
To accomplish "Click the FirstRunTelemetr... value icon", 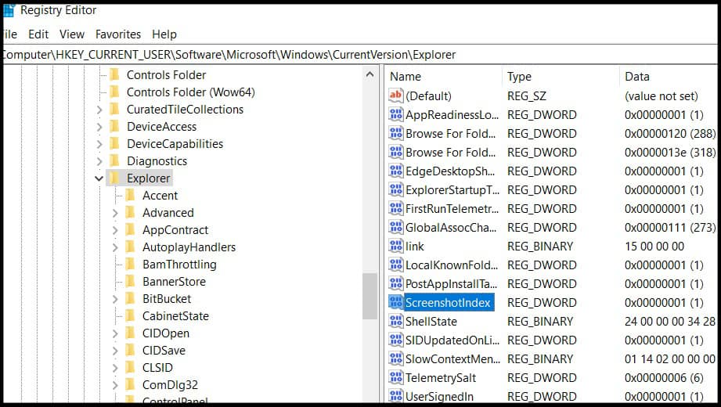I will click(395, 208).
